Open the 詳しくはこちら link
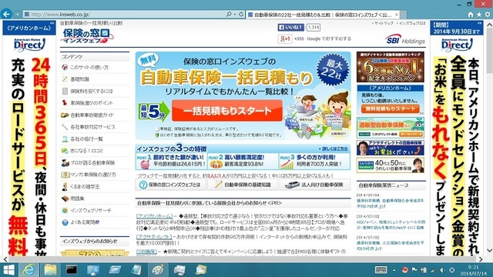Image resolution: width=493 pixels, height=277 pixels. tap(334, 149)
